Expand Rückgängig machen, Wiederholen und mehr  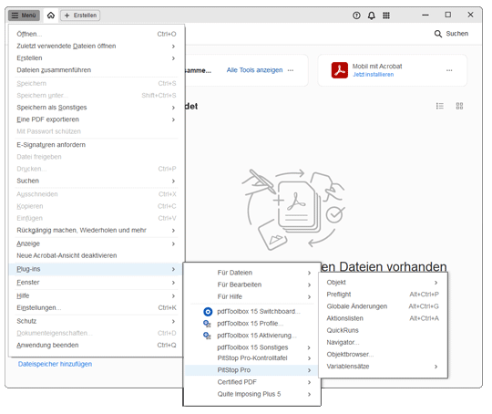click(96, 230)
